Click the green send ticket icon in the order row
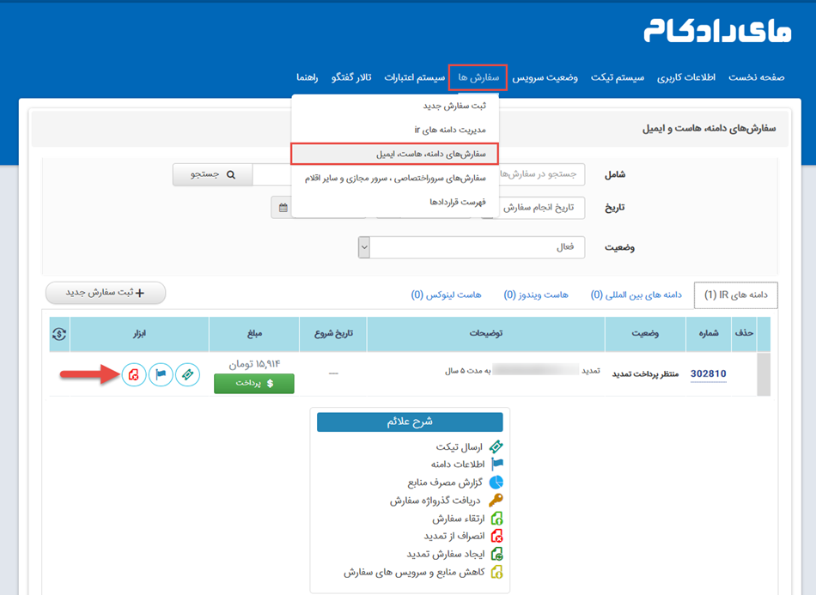 click(188, 374)
